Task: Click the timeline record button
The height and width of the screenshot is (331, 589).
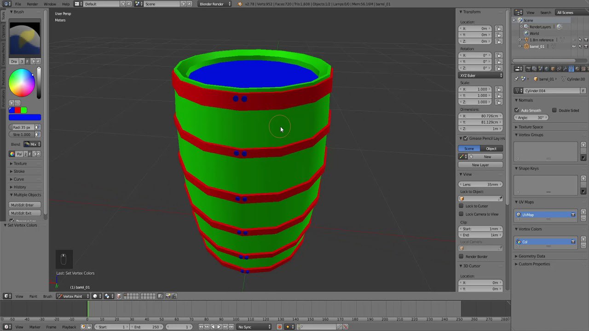Action: (279, 327)
